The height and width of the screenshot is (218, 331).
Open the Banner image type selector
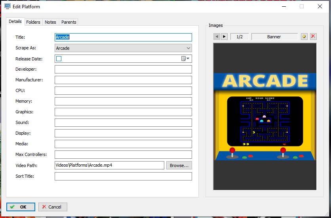point(274,37)
